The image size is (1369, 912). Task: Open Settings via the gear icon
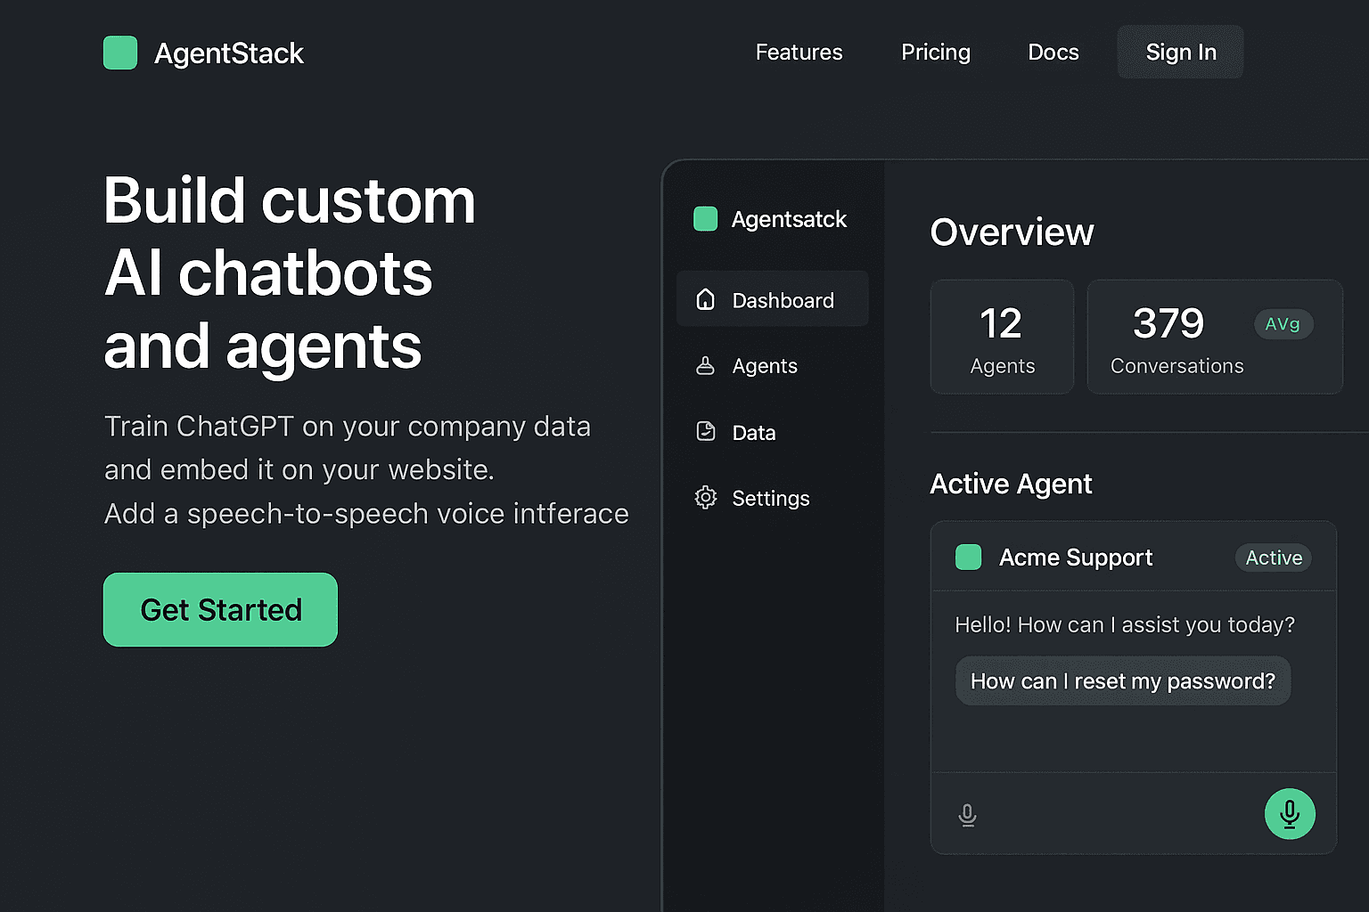[705, 497]
